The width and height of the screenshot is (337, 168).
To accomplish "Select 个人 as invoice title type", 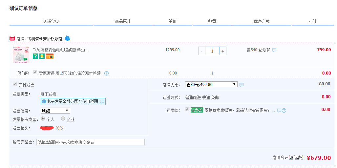I will point(42,119).
